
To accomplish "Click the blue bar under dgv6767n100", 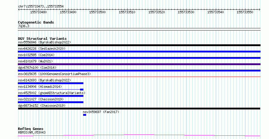I will tap(139, 71).
